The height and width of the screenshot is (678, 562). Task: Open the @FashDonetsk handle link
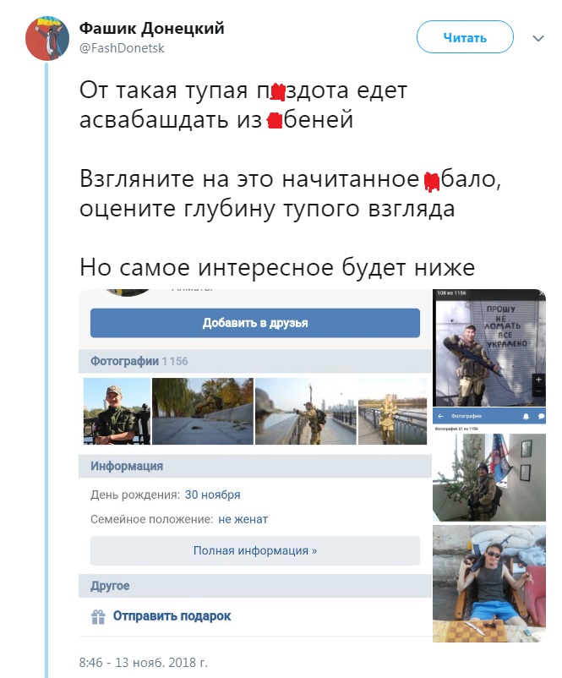tap(122, 48)
